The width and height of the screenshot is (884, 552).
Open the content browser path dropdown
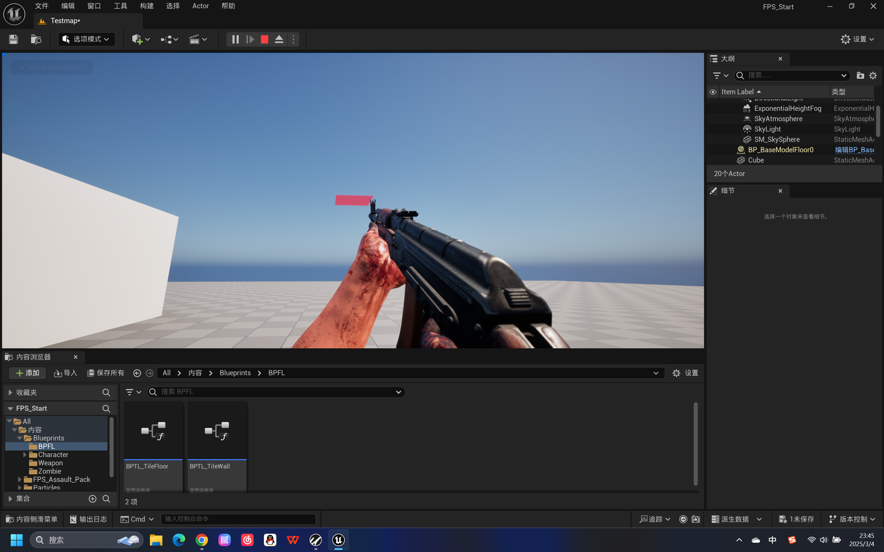[x=656, y=373]
